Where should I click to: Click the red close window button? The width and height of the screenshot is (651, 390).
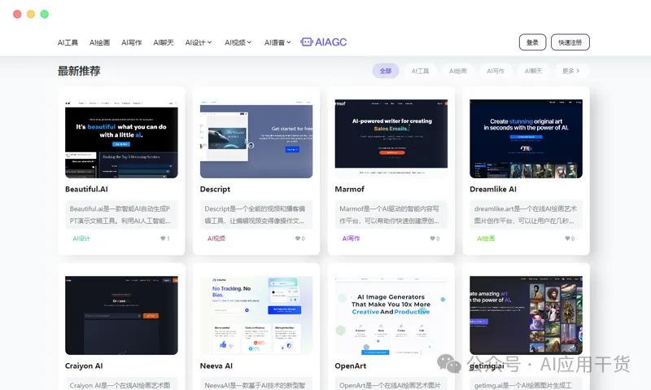click(x=17, y=14)
